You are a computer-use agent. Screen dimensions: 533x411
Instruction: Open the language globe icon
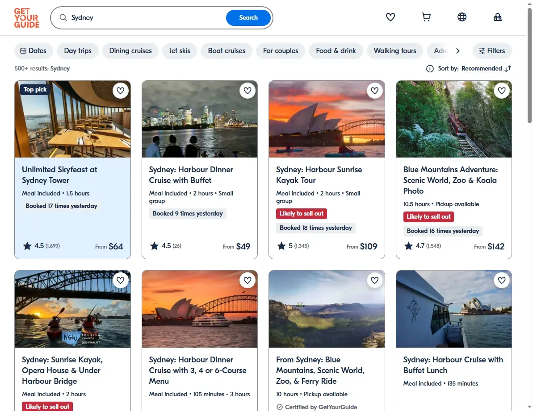462,17
